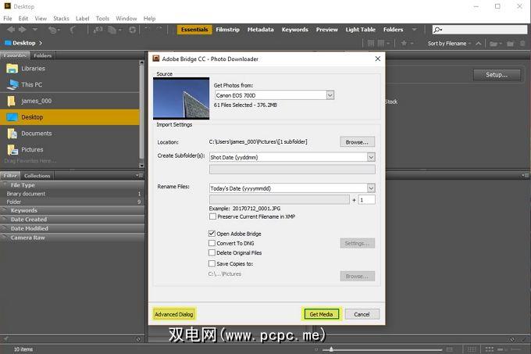Click the chevron after Desktop in path bar
Image resolution: width=531 pixels, height=354 pixels.
point(41,43)
